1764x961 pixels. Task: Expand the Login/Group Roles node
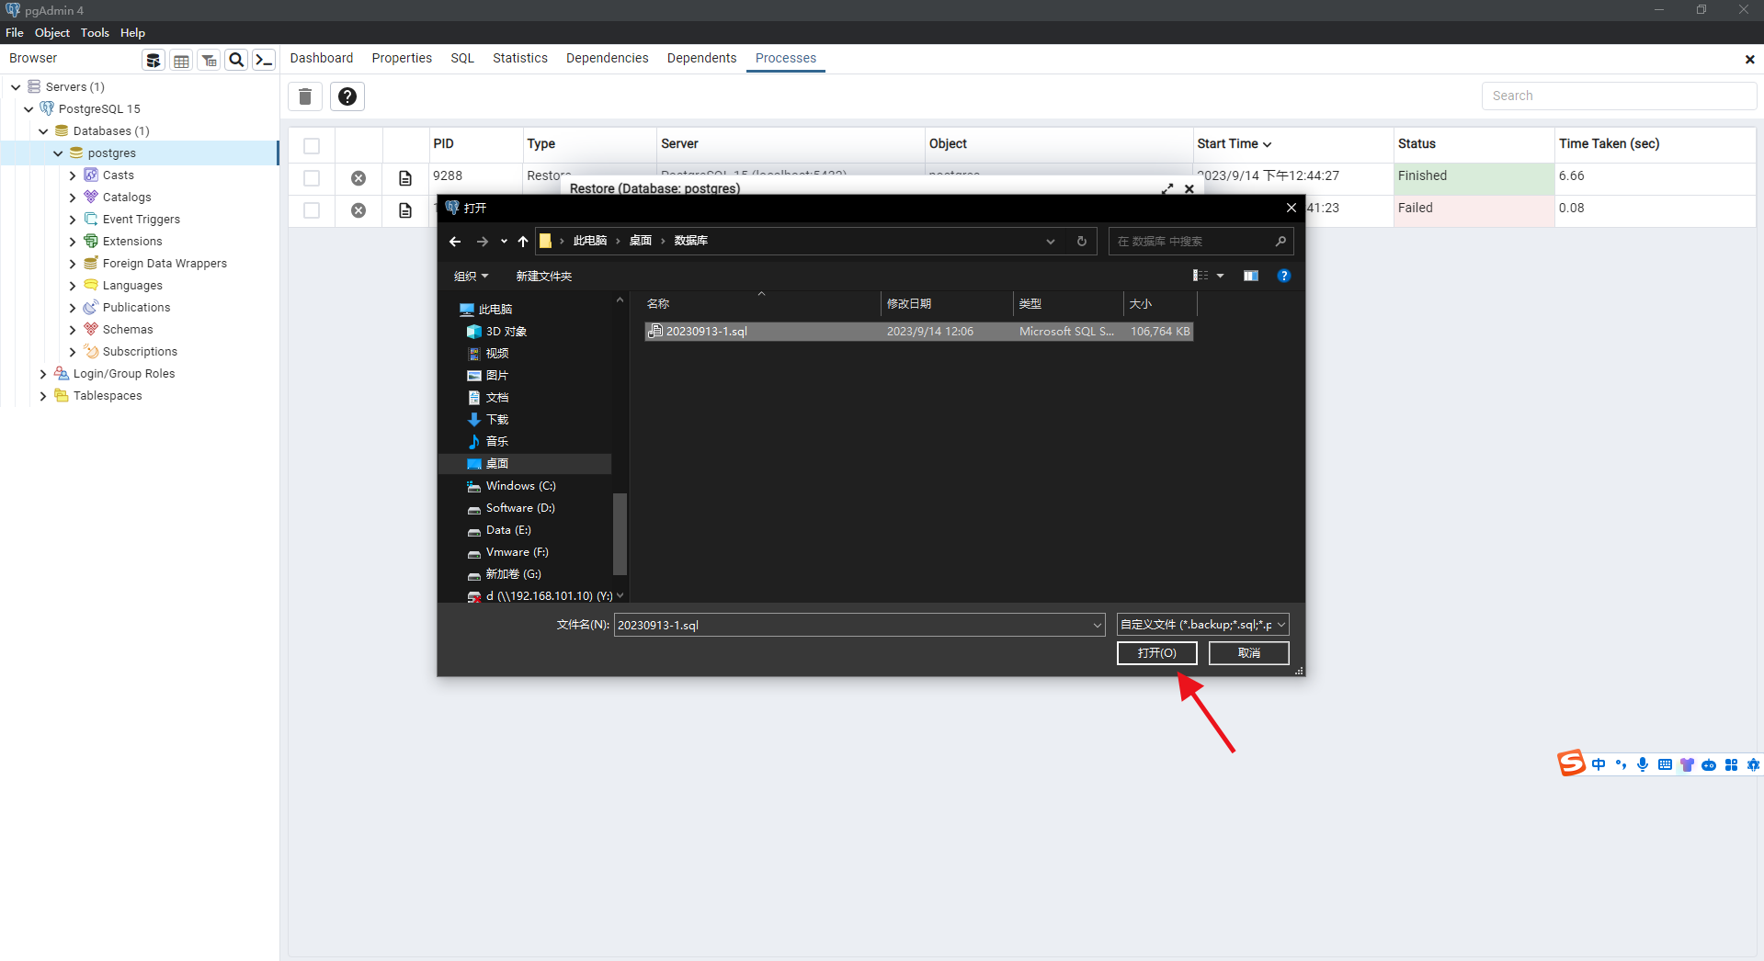click(x=43, y=374)
